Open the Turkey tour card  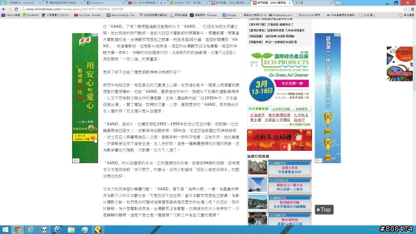(289, 168)
